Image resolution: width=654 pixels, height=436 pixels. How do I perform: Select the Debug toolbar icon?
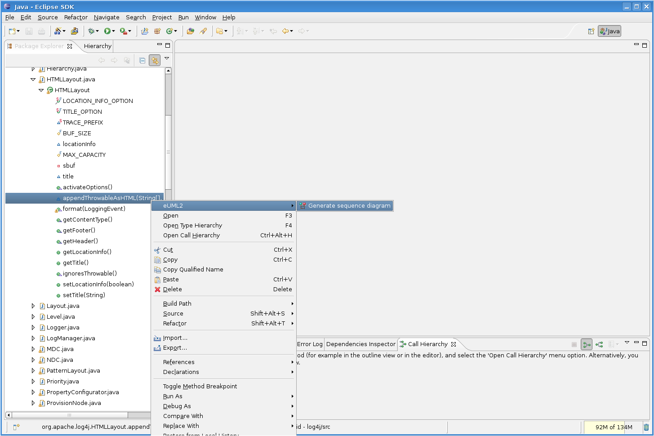92,31
